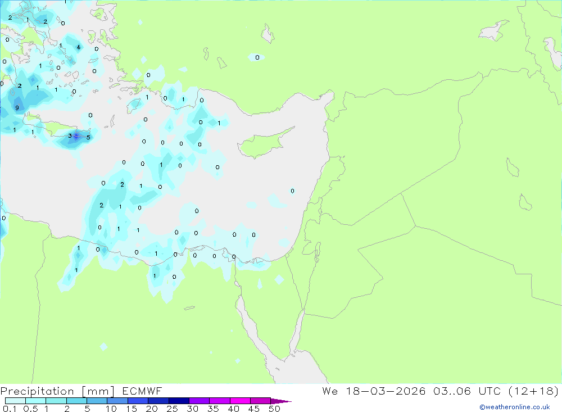Select the 30–35 mm purple legend swatch

pyautogui.click(x=199, y=401)
